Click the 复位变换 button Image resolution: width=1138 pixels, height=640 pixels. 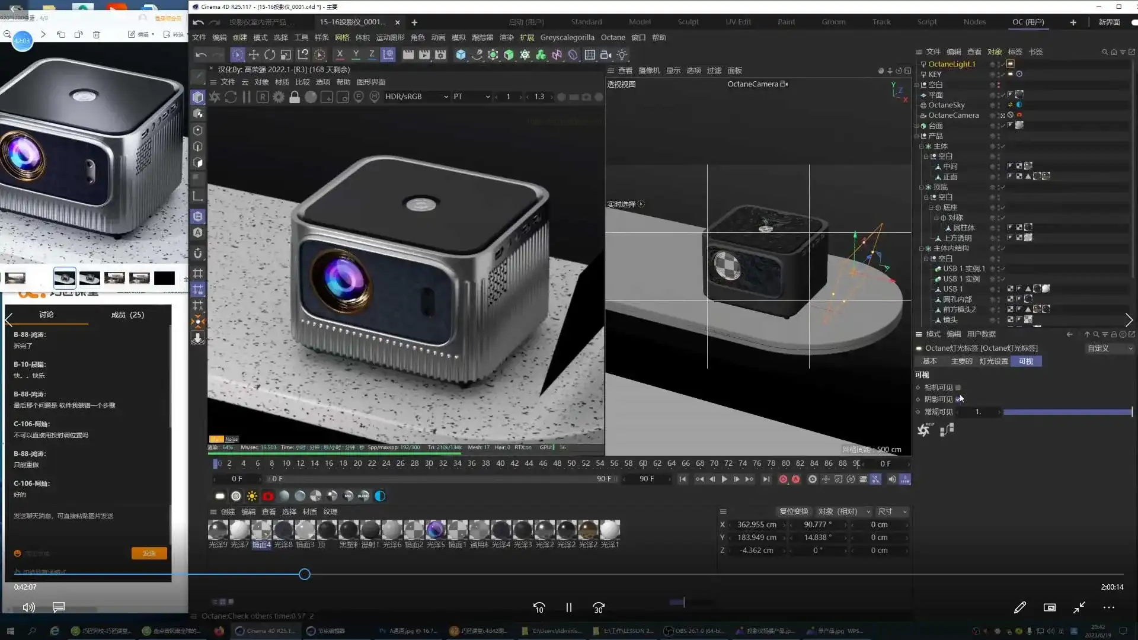click(793, 511)
